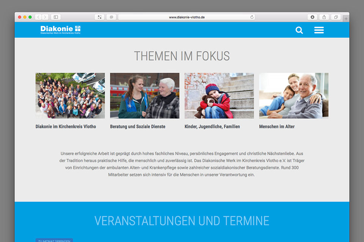Open the site search magnifier icon
364x242 pixels.
click(299, 30)
